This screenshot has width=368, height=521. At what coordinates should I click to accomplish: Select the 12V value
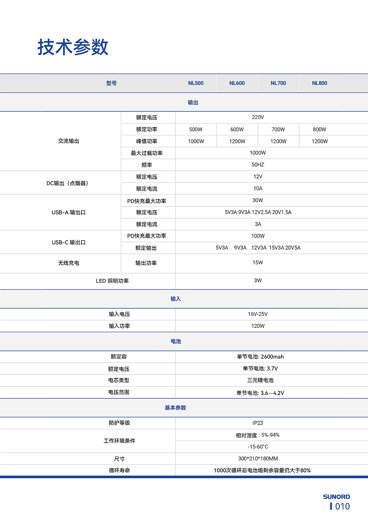(x=258, y=176)
